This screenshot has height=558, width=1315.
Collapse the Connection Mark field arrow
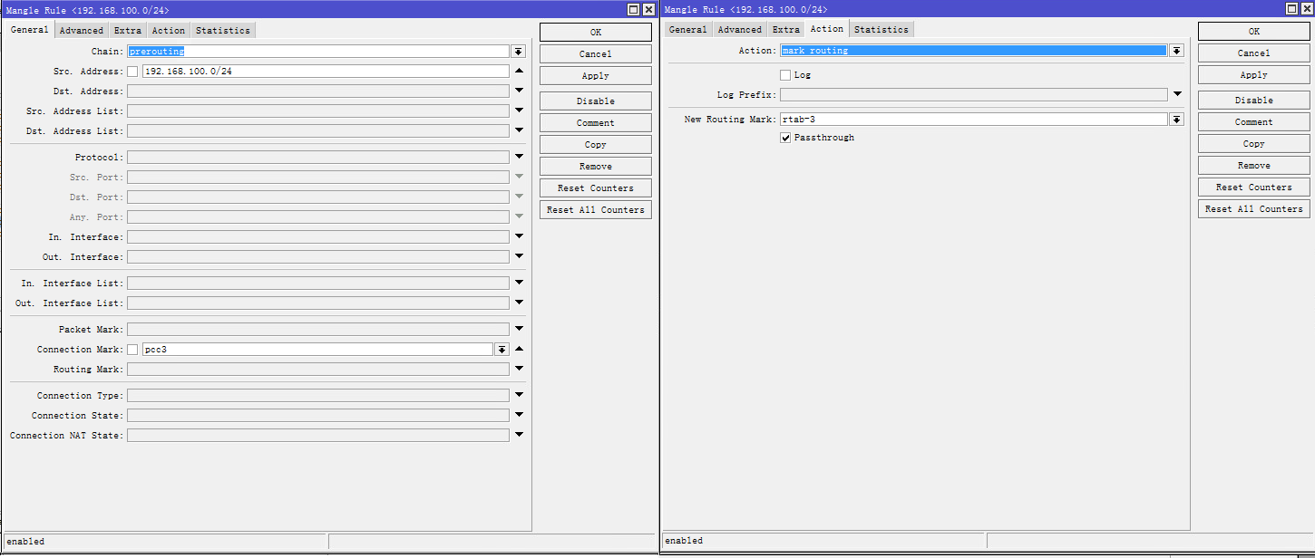[x=519, y=350]
